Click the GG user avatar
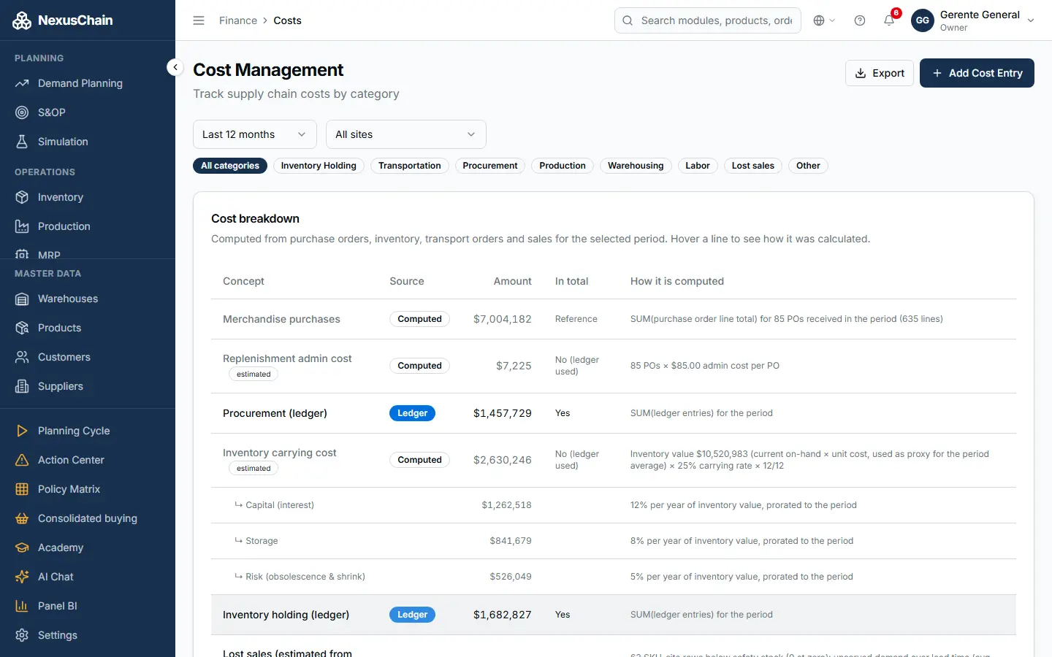The height and width of the screenshot is (657, 1052). 923,20
